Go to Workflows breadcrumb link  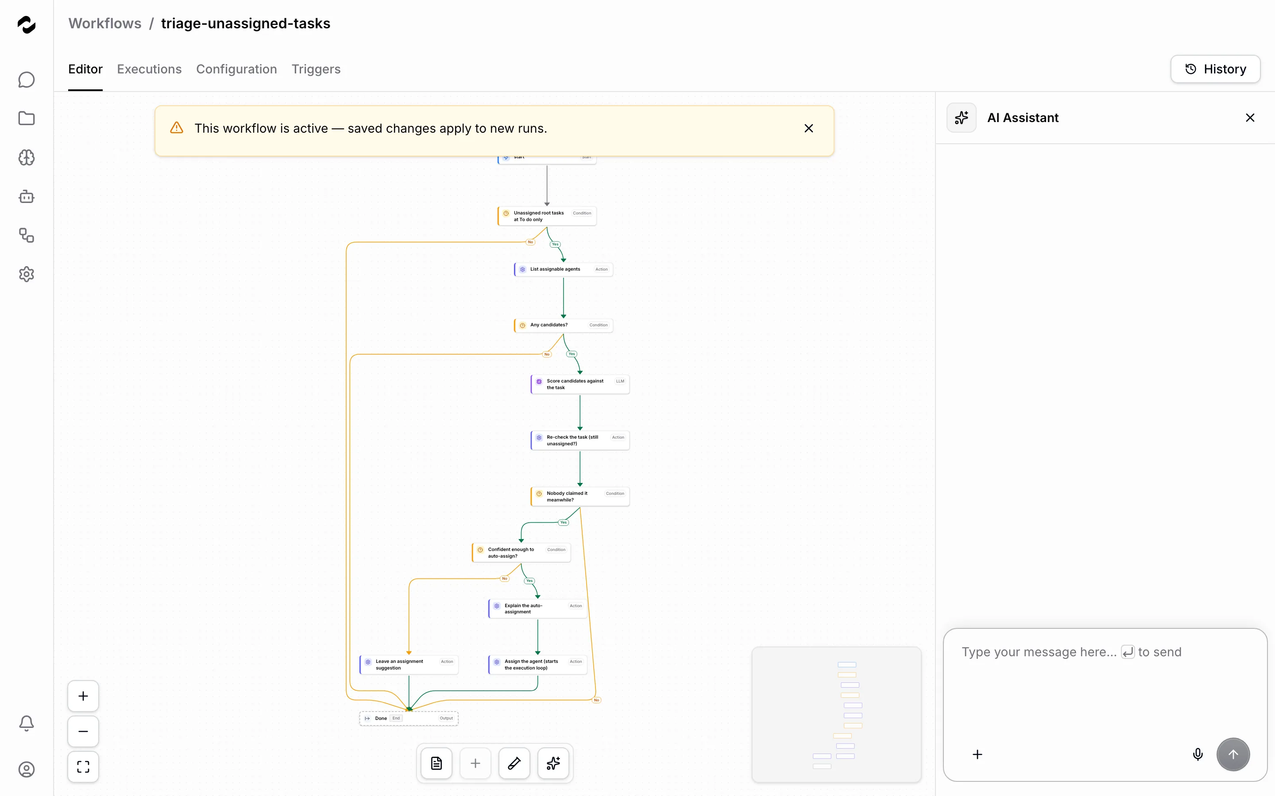pos(105,23)
